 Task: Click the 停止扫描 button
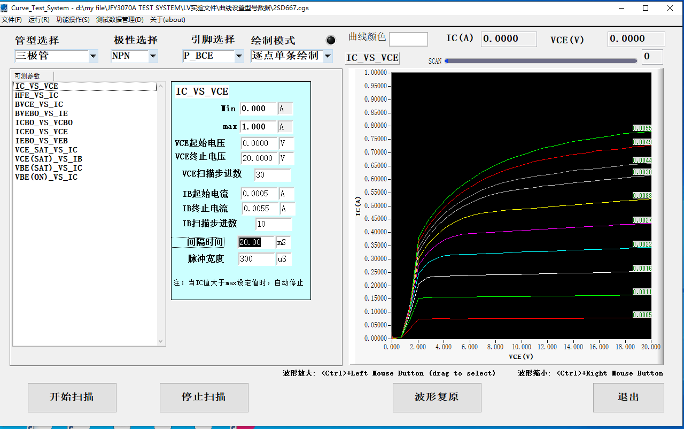204,397
